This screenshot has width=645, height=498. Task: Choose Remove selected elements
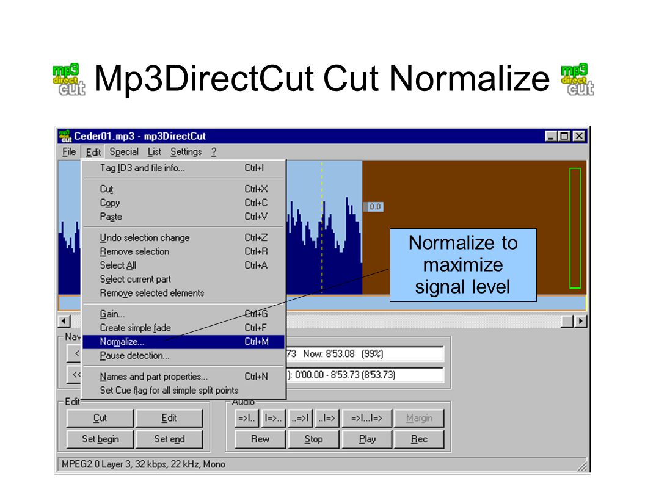(183, 293)
